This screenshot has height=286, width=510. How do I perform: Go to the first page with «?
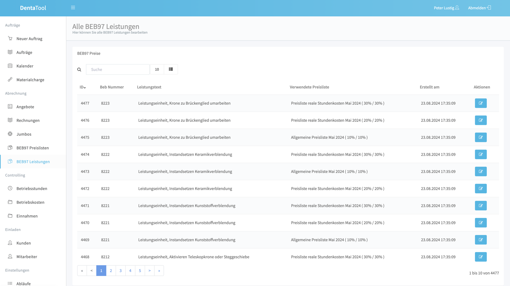(x=82, y=271)
